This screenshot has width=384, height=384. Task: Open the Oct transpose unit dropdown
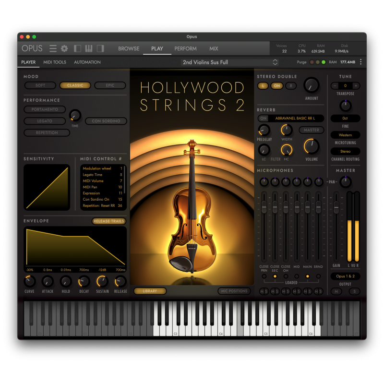point(345,118)
